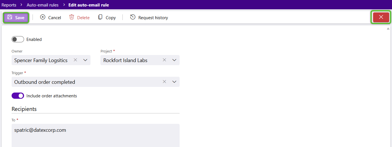Click the scroll up arrow
The image size is (392, 147).
pyautogui.click(x=388, y=29)
